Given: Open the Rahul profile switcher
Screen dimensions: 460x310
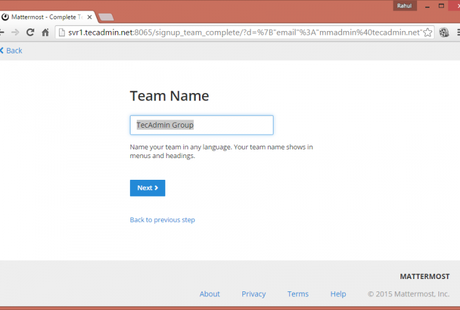Looking at the screenshot, I should pyautogui.click(x=404, y=6).
